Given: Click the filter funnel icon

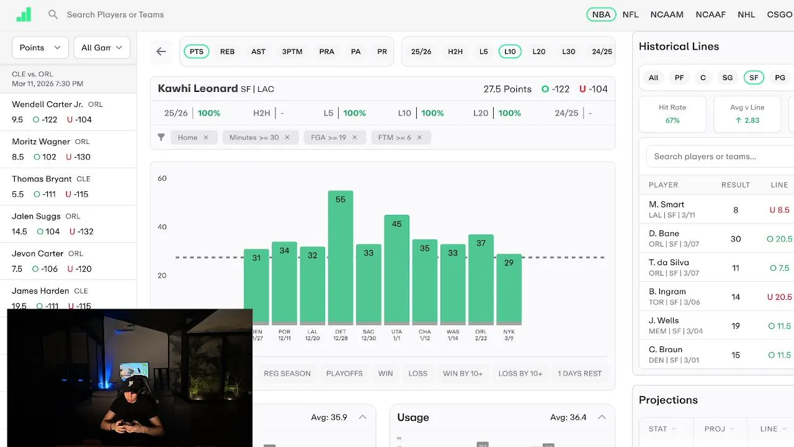Looking at the screenshot, I should (x=161, y=137).
